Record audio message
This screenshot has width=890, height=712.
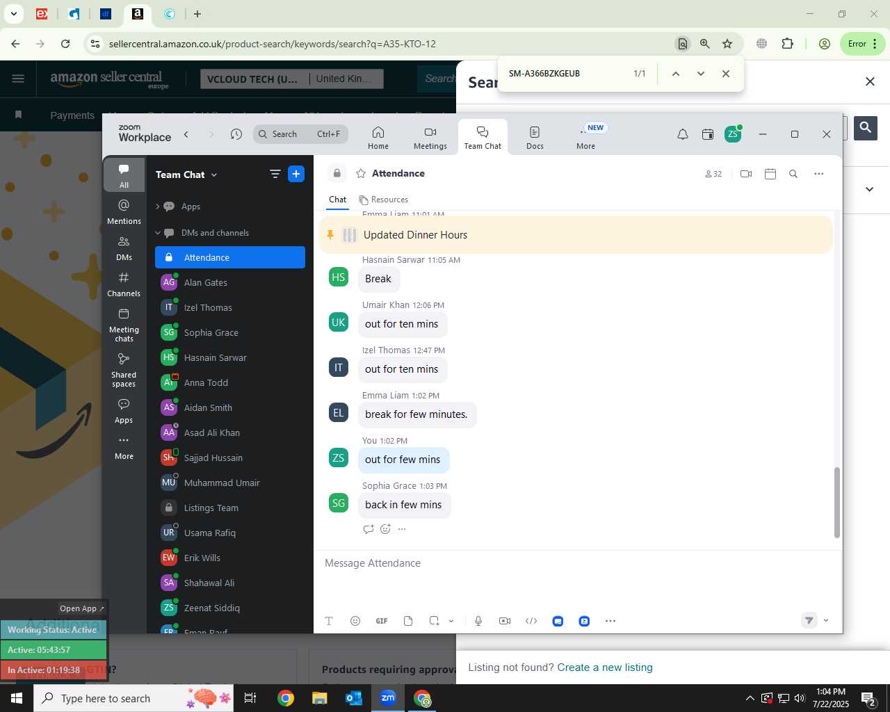[x=478, y=621]
